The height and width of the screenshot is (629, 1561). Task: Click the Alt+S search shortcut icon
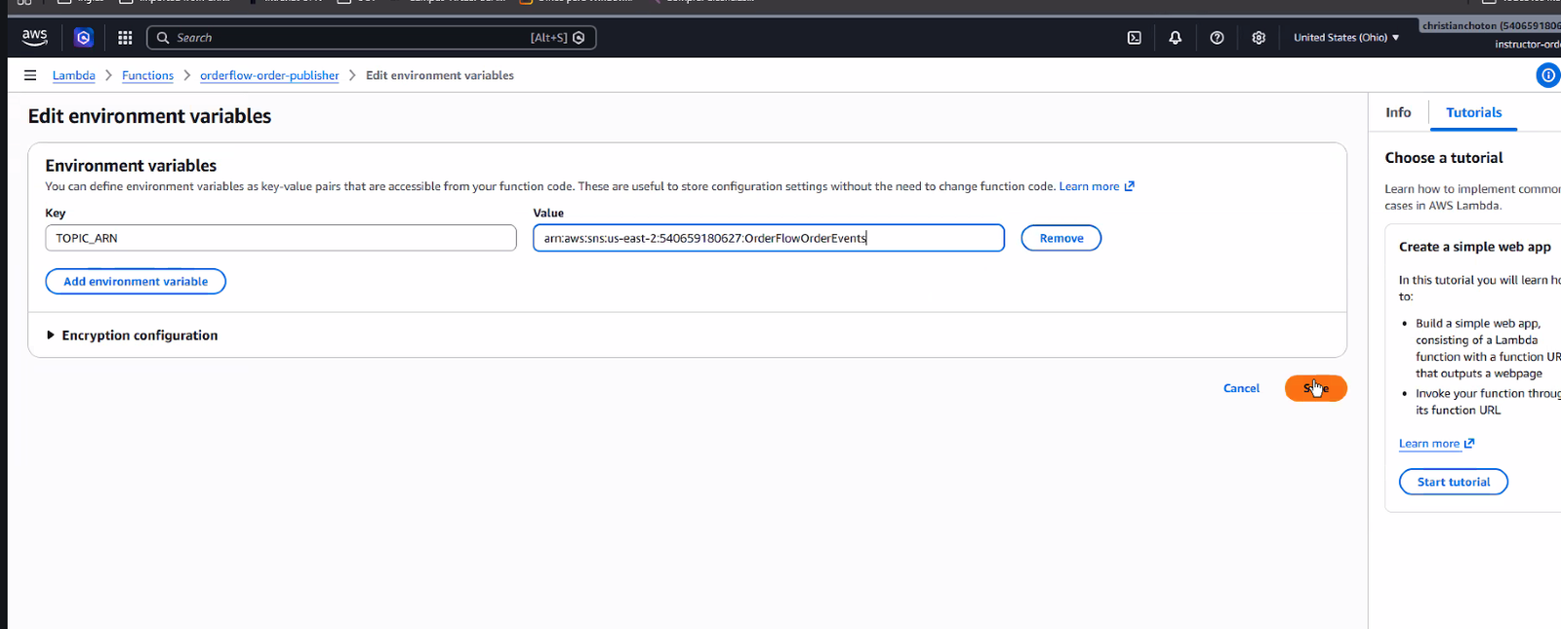pos(579,38)
